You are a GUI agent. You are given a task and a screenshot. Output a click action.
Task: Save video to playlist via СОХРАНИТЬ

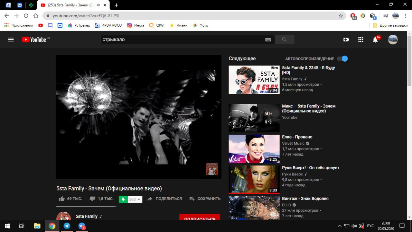205,199
